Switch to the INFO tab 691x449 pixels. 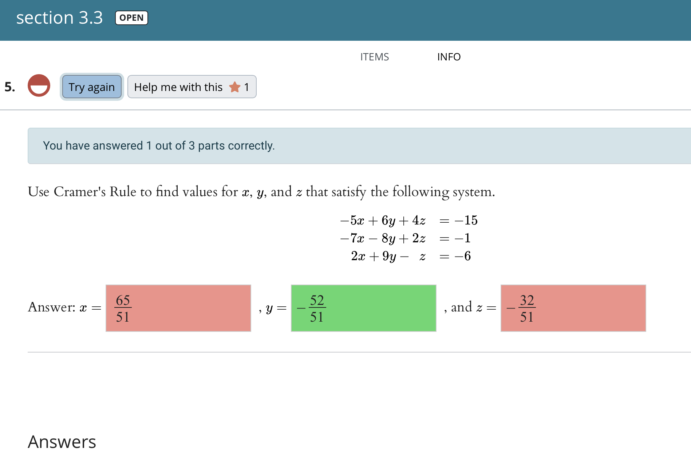tap(449, 57)
